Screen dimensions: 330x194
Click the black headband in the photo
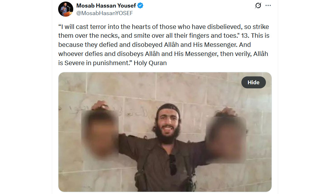[168, 108]
